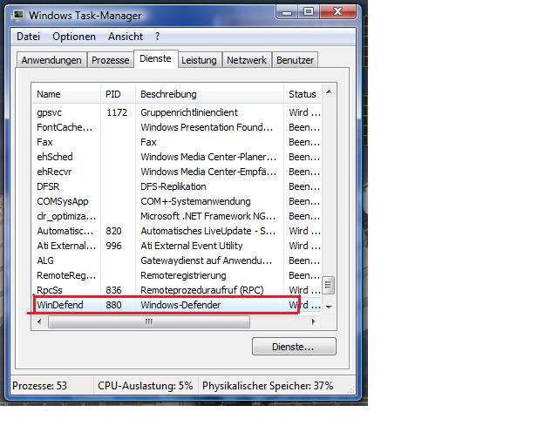The image size is (558, 446).
Task: Open the Ansicht menu
Action: click(126, 37)
